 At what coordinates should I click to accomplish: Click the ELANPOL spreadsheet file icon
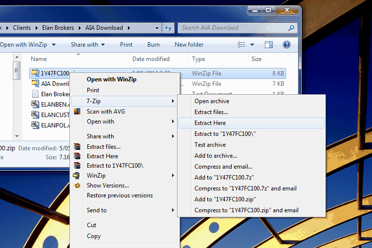point(35,125)
